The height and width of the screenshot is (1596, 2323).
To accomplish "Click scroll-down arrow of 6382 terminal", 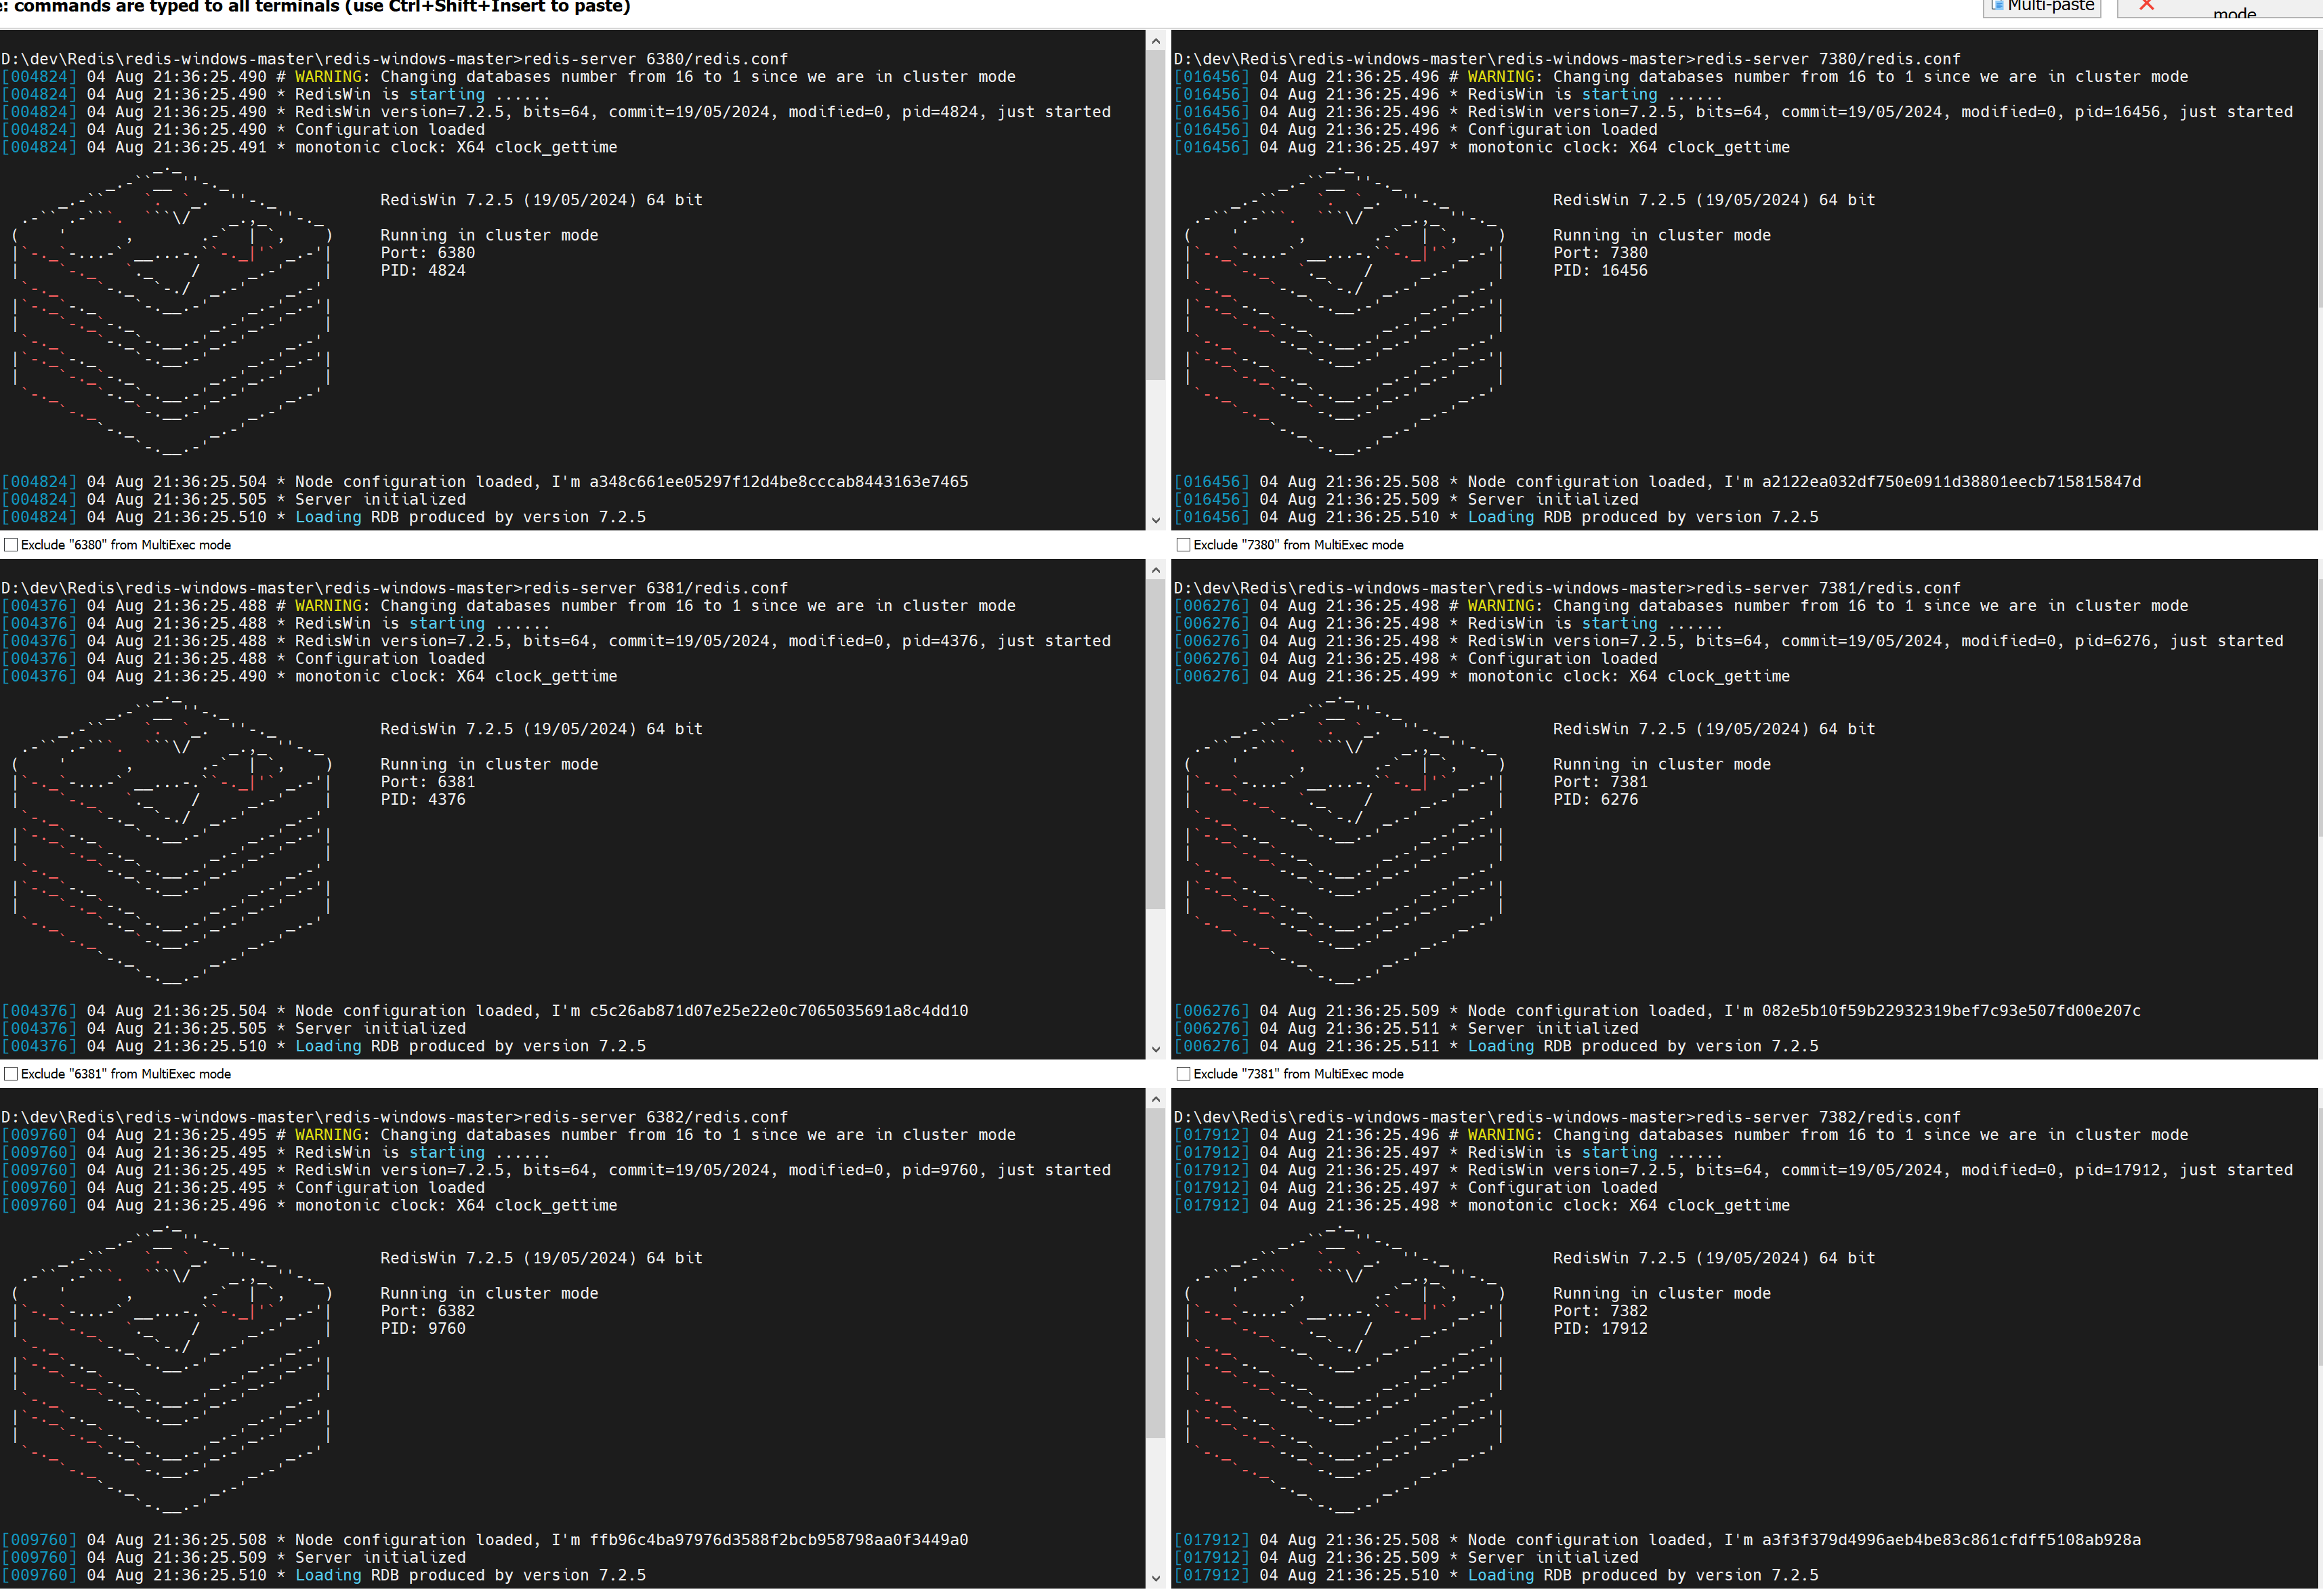I will click(1156, 1579).
